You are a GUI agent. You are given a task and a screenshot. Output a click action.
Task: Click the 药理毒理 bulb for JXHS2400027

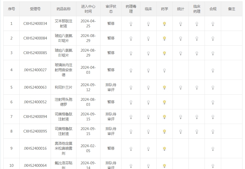click(x=131, y=70)
